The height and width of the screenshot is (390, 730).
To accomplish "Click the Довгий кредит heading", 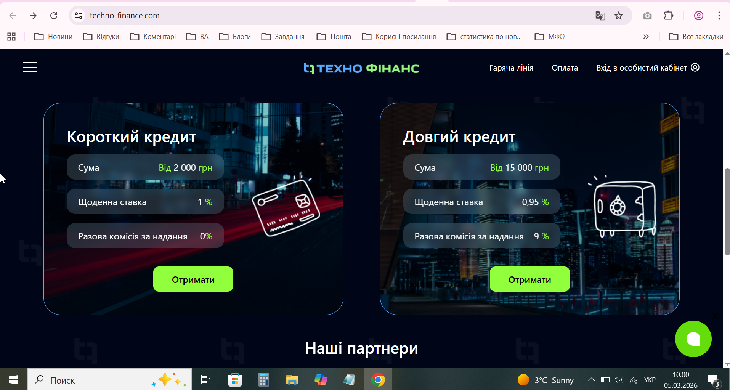I will coord(459,137).
